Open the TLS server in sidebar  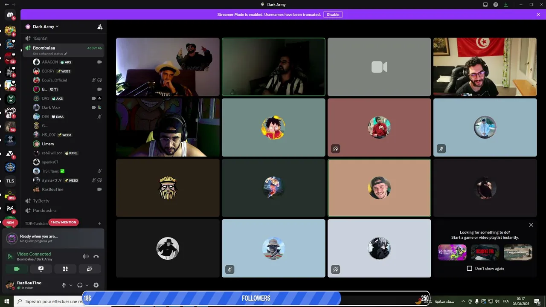[x=10, y=181]
